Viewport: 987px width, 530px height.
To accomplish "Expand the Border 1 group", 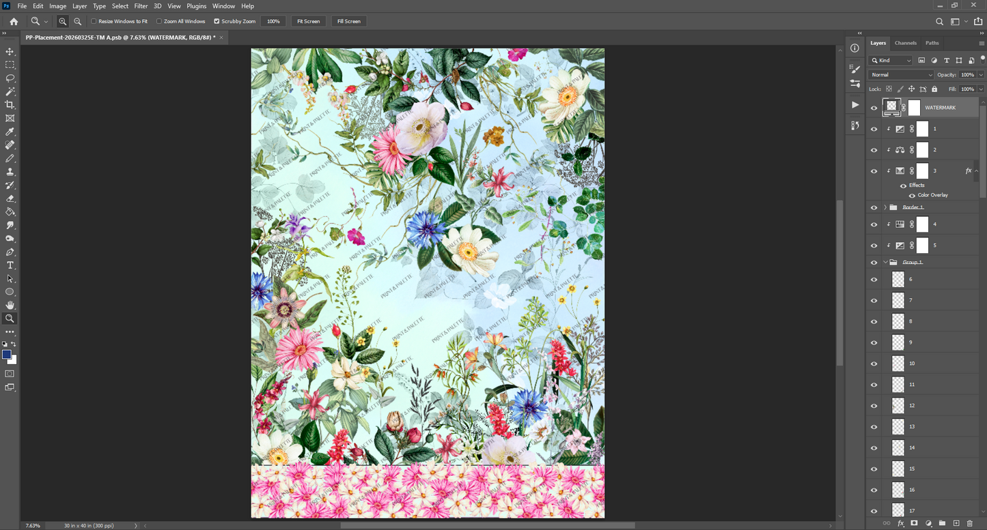I will click(885, 207).
